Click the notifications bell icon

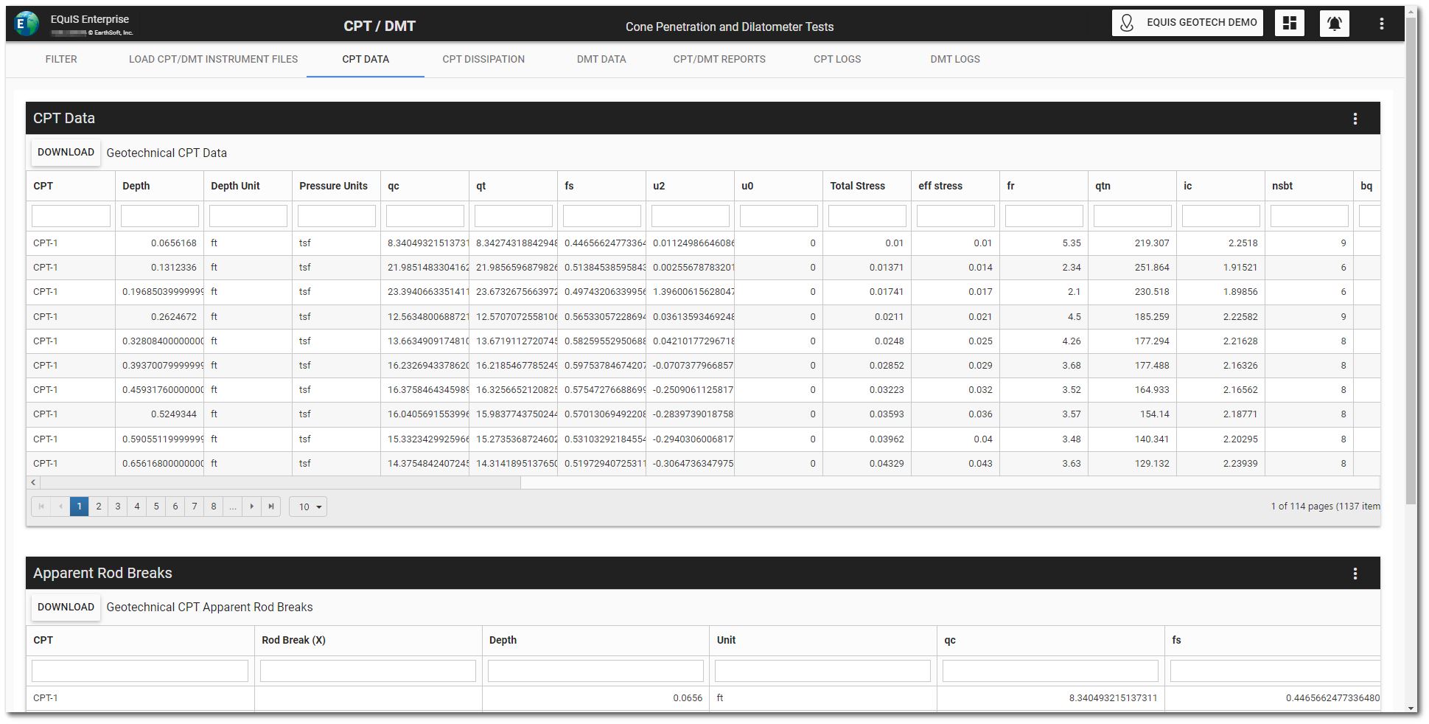click(x=1334, y=23)
